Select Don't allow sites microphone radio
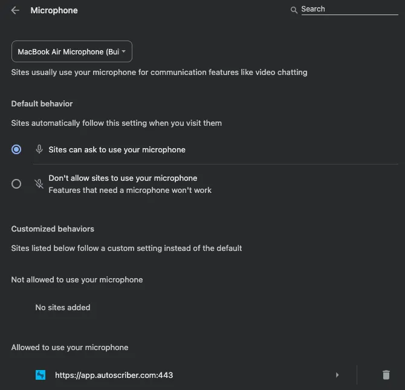The width and height of the screenshot is (405, 390). pyautogui.click(x=16, y=184)
